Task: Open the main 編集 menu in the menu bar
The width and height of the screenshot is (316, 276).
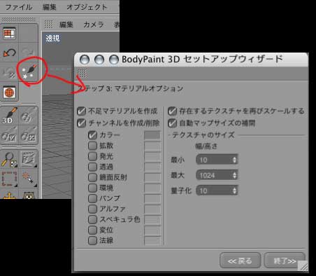Action: [50, 7]
